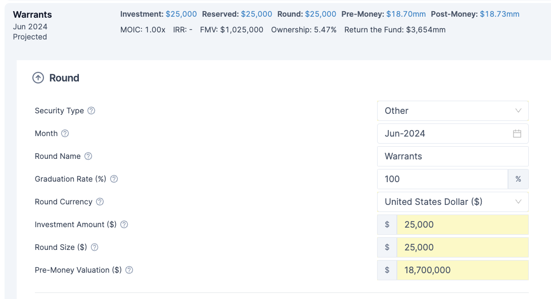This screenshot has height=299, width=551.
Task: Click help icon next to Round Currency
Action: 100,202
